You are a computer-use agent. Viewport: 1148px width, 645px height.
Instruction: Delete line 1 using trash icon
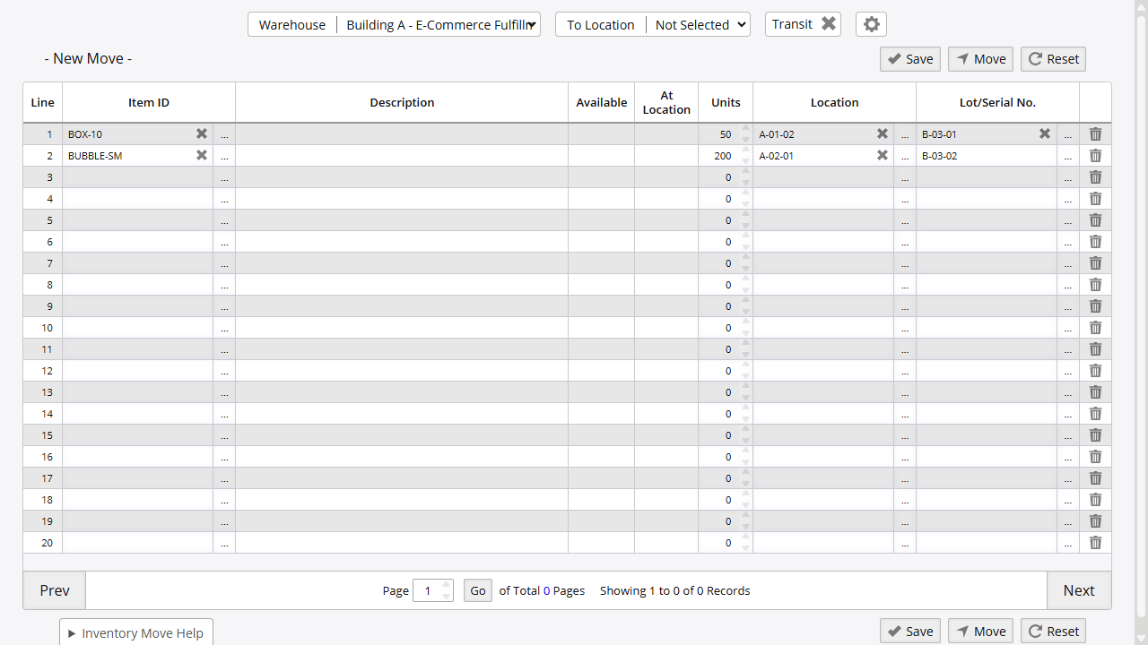1095,134
